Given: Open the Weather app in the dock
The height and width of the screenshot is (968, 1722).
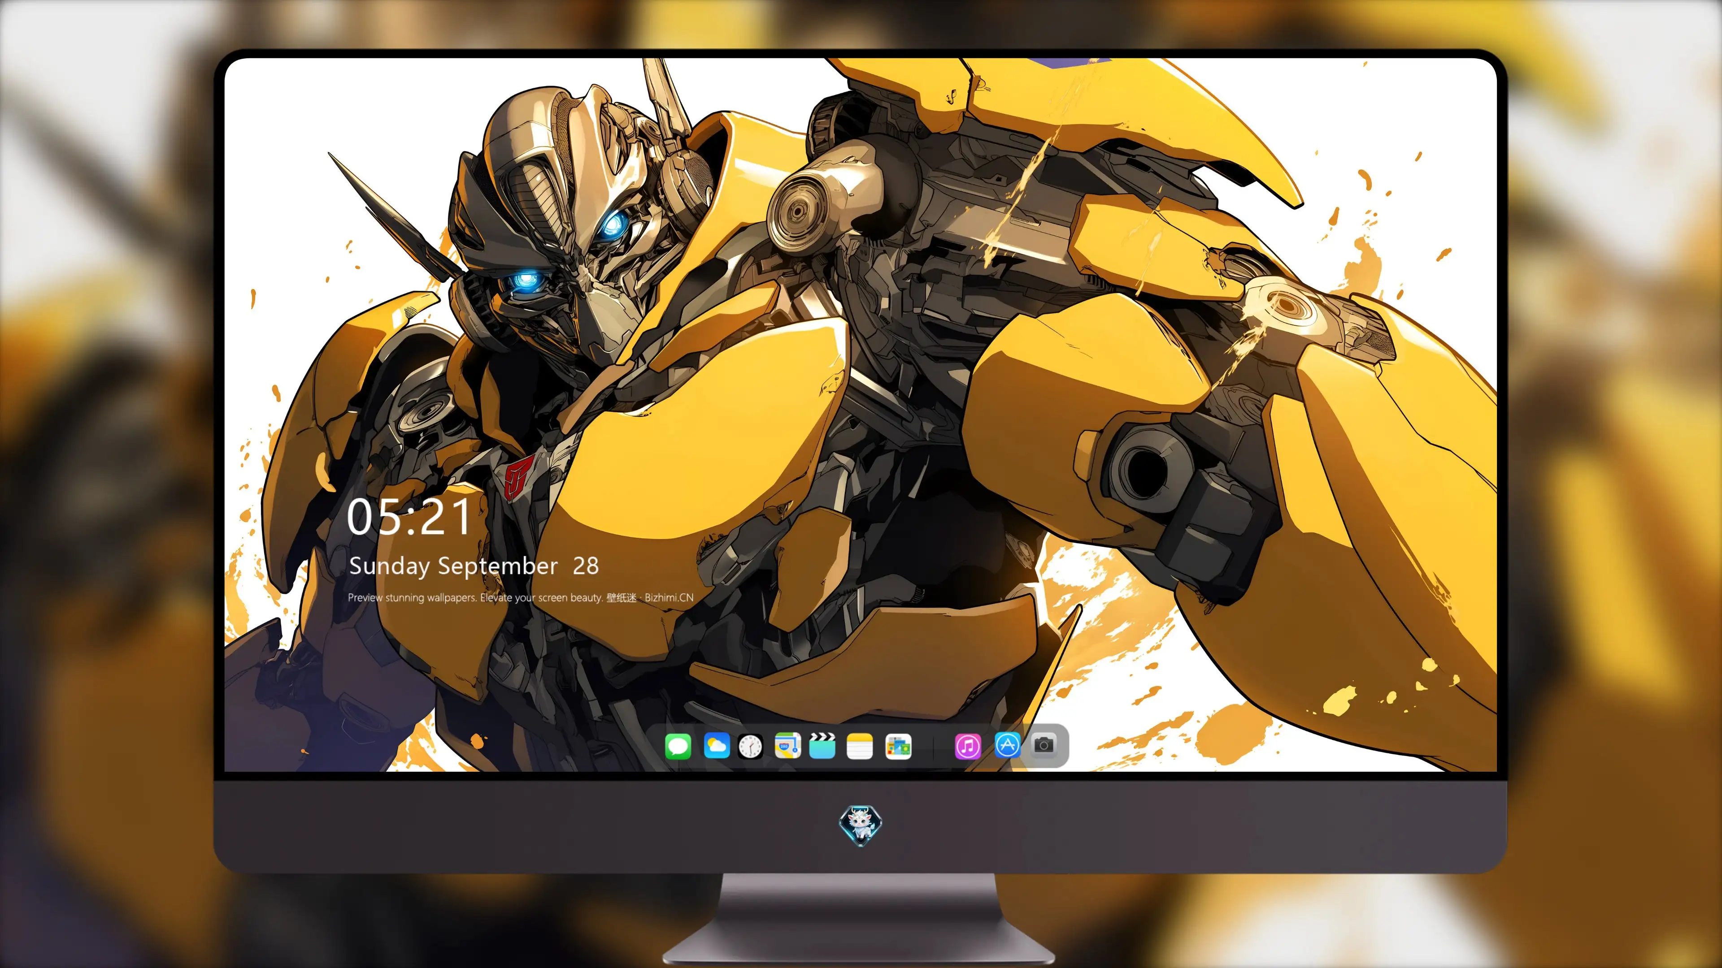Looking at the screenshot, I should [717, 746].
